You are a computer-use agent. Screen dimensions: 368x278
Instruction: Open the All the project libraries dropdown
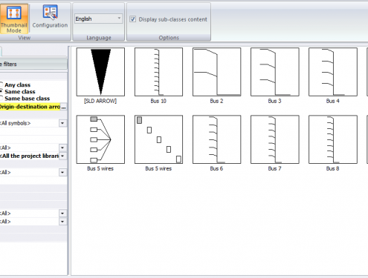[x=62, y=156]
